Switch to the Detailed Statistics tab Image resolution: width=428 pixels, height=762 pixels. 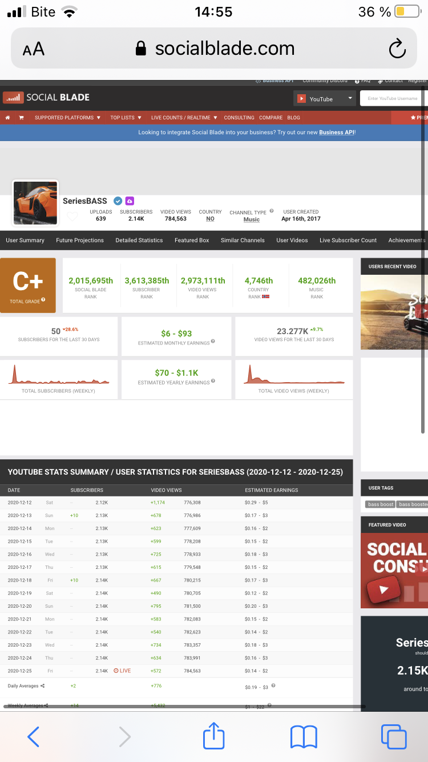(139, 240)
